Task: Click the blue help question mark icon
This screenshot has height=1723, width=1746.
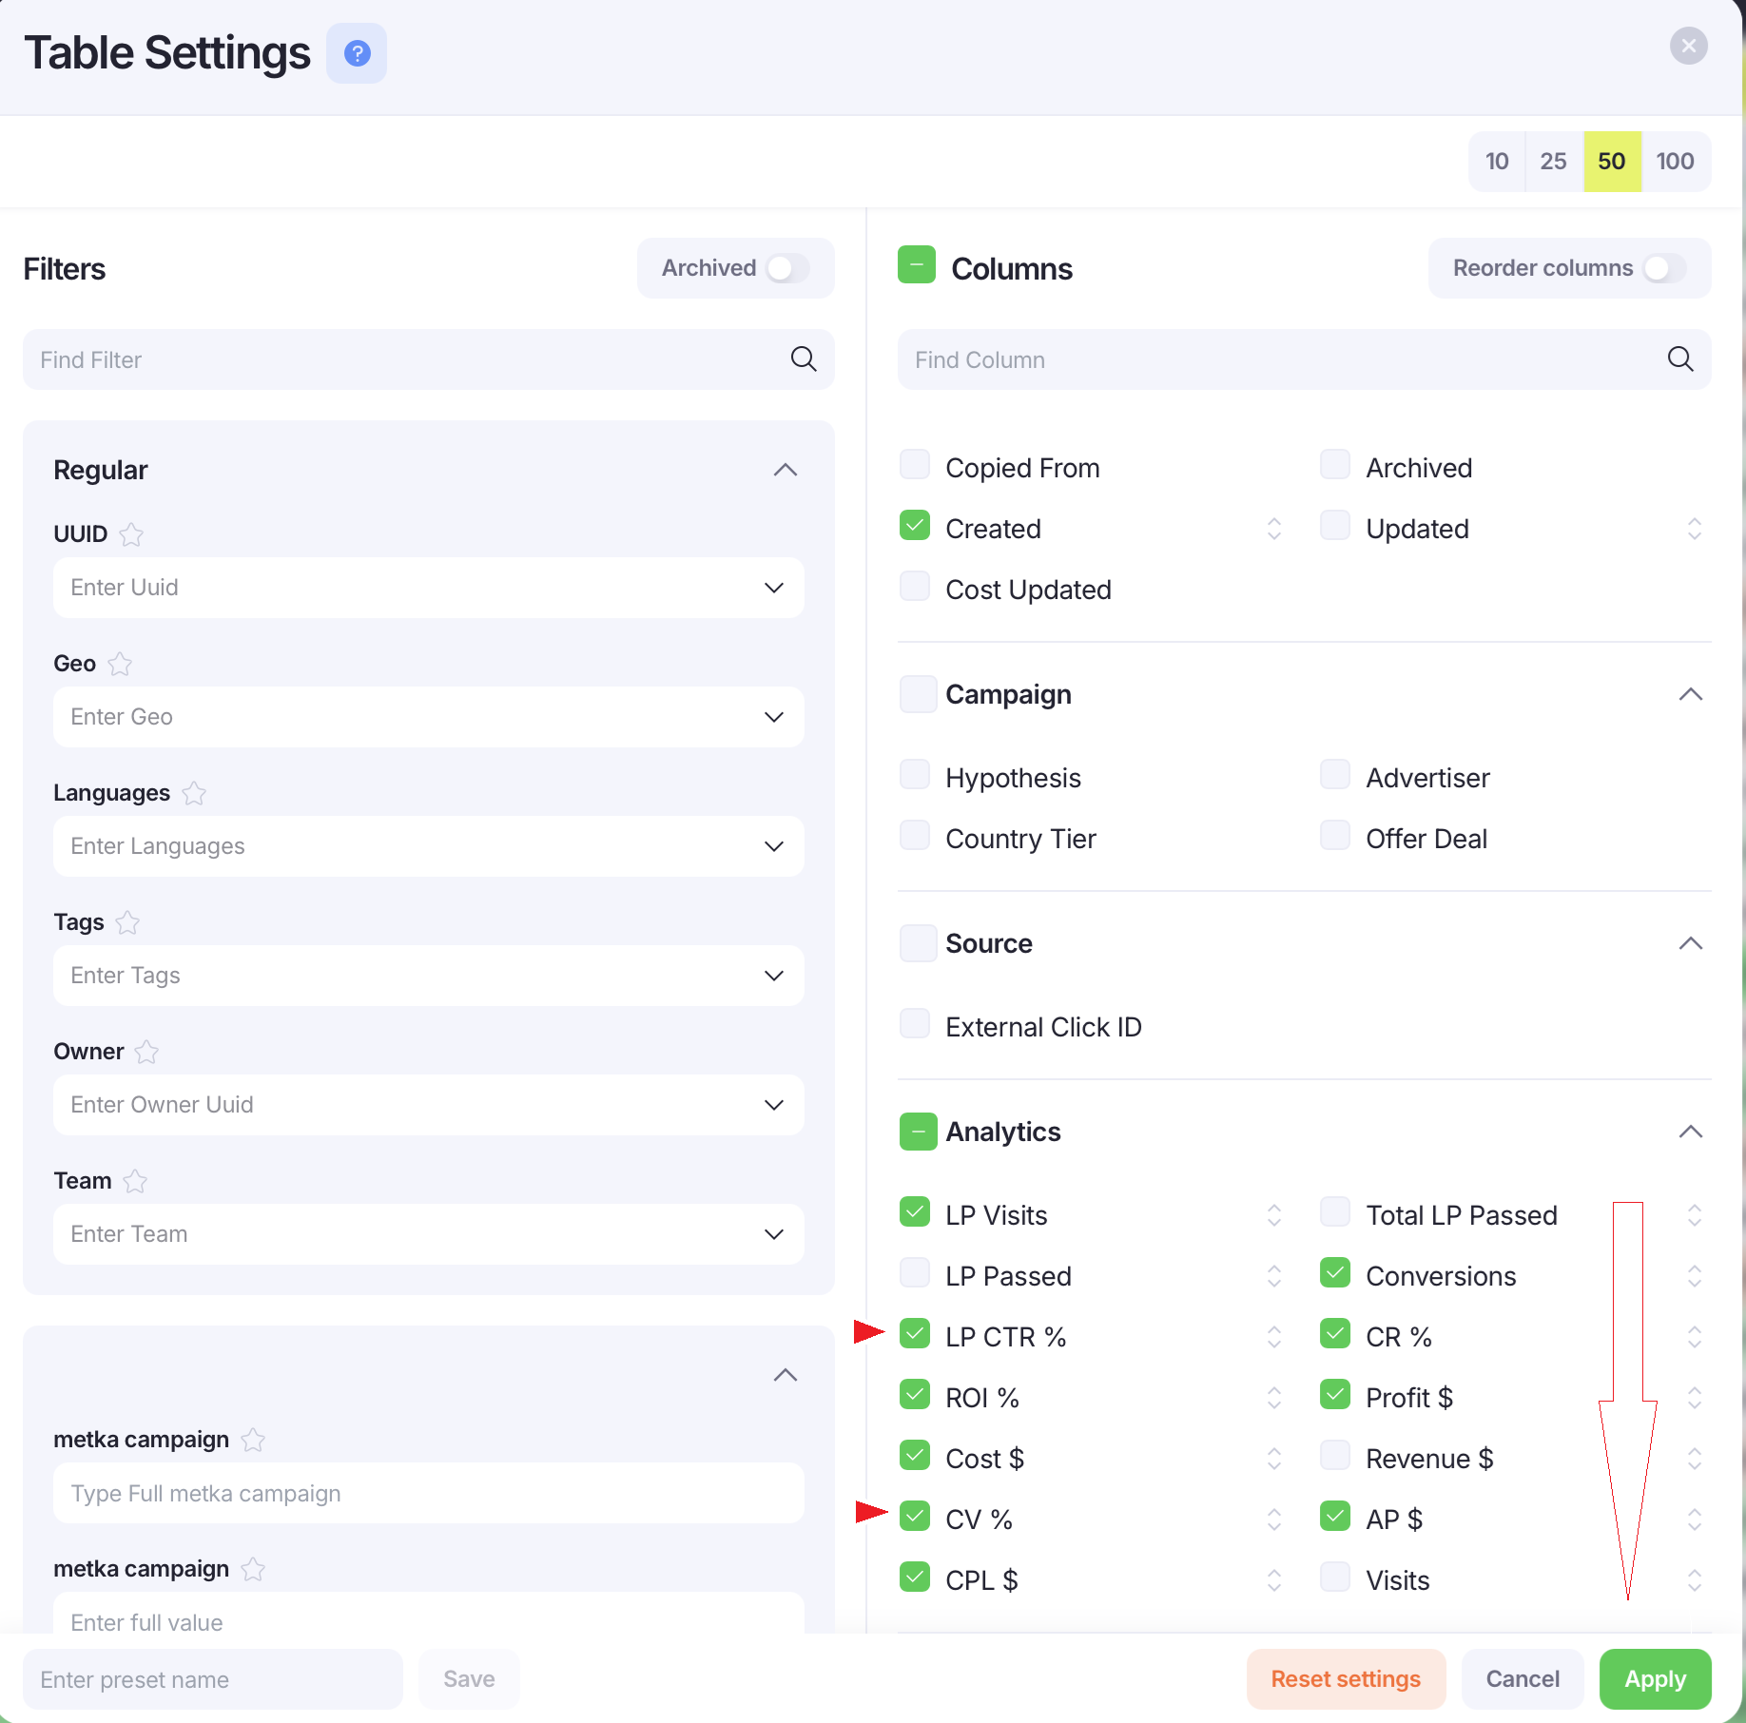Action: (357, 53)
